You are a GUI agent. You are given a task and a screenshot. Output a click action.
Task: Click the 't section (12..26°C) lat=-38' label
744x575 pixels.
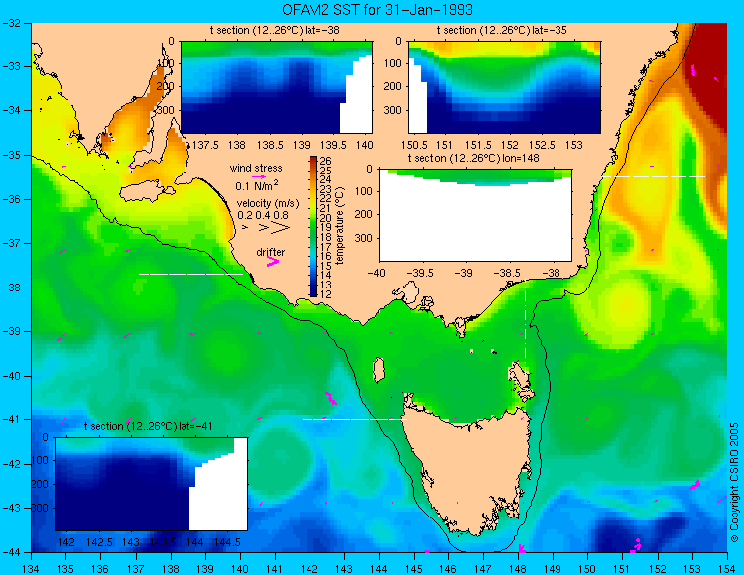click(275, 30)
